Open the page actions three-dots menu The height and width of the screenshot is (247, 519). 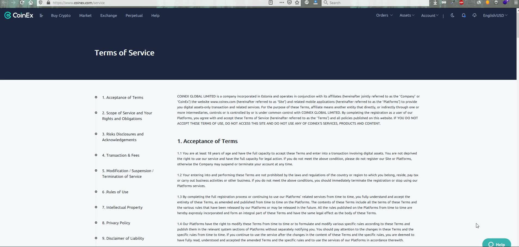tap(282, 3)
